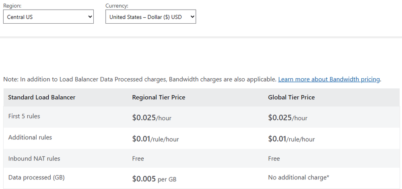Select the Standard Load Balancer column header
This screenshot has width=402, height=189.
[42, 98]
